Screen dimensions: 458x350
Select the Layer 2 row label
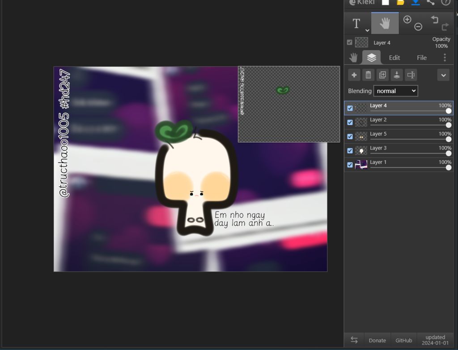(x=378, y=120)
